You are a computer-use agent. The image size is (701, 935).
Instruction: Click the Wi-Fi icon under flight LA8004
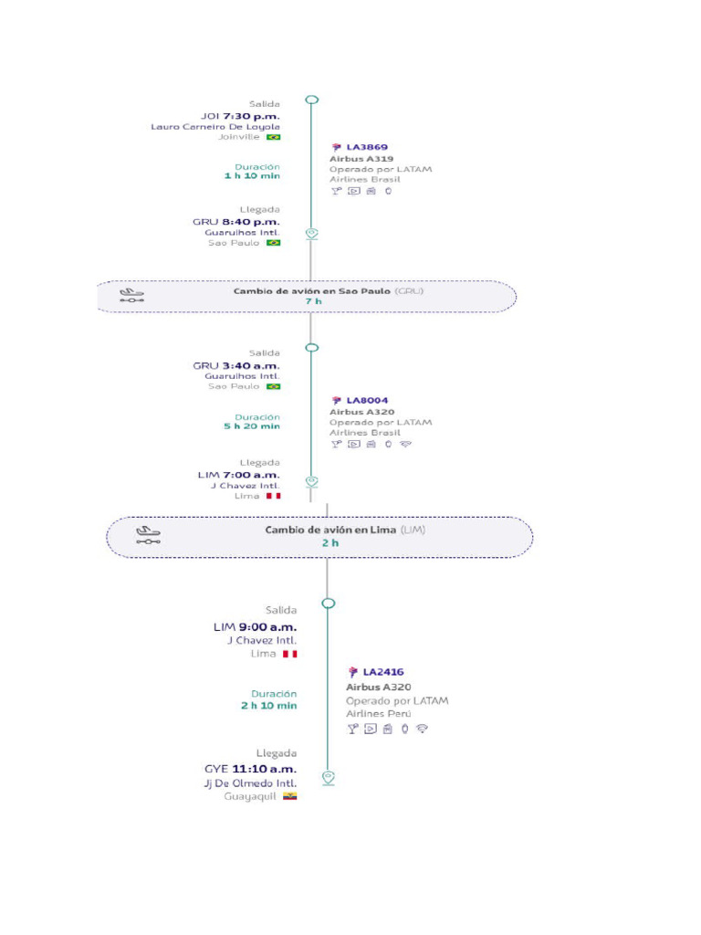(x=405, y=445)
